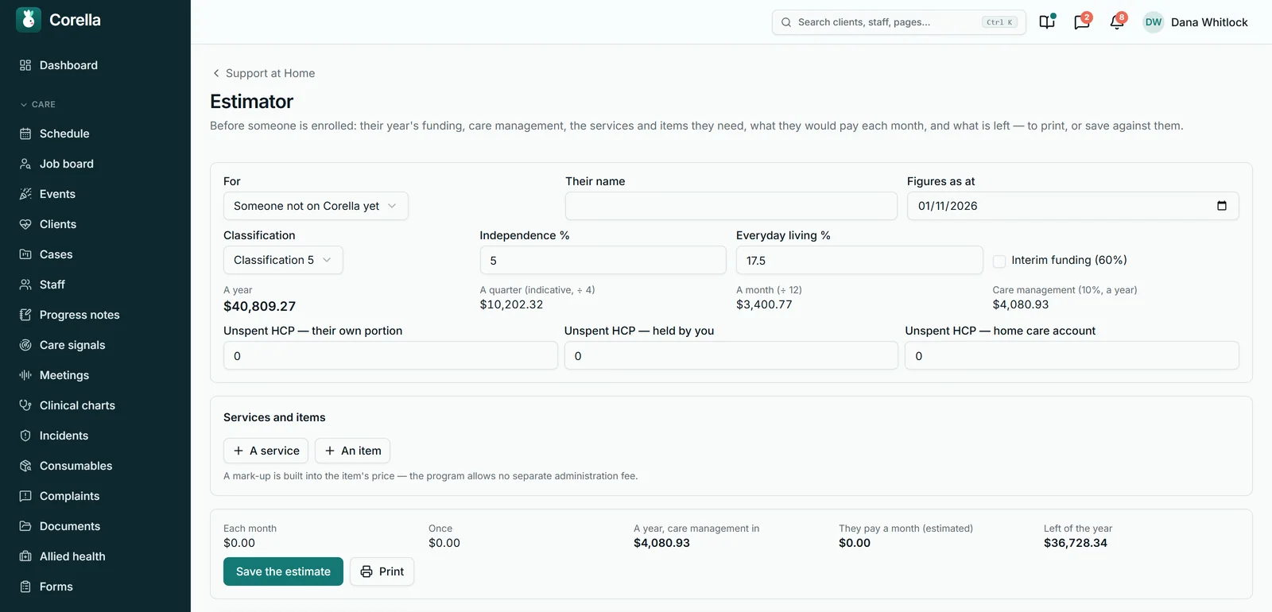1272x612 pixels.
Task: Open Dashboard icon in sidebar
Action: [25, 65]
